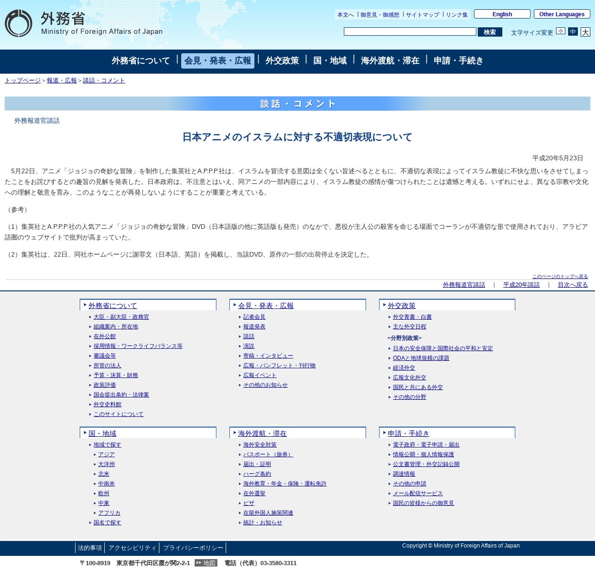Go to 談話・コメント breadcrumb
595x573 pixels.
pos(104,80)
